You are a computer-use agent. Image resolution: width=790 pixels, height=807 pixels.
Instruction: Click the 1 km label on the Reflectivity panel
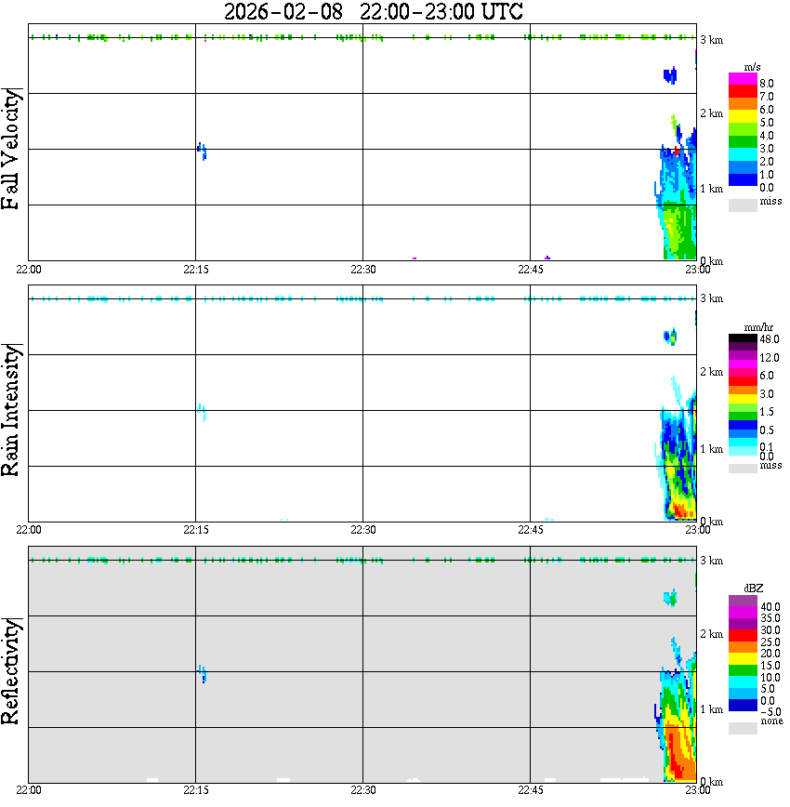[711, 709]
